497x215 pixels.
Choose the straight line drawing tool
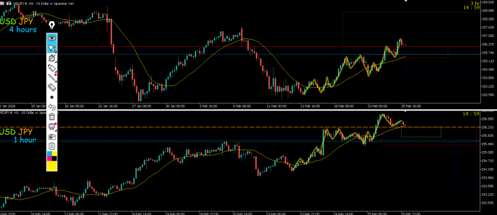pyautogui.click(x=52, y=78)
